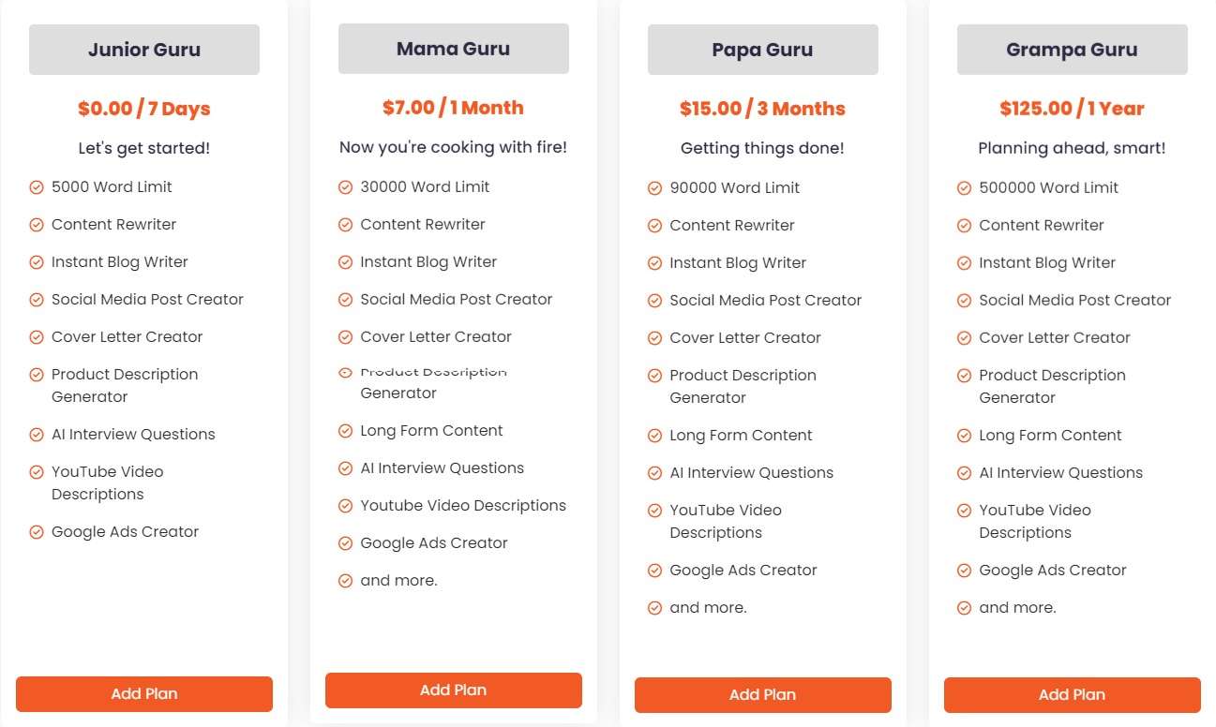Viewport: 1216px width, 727px height.
Task: Click the checkmark beside Social Media Post Creator in Junior Guru
Action: click(x=35, y=299)
